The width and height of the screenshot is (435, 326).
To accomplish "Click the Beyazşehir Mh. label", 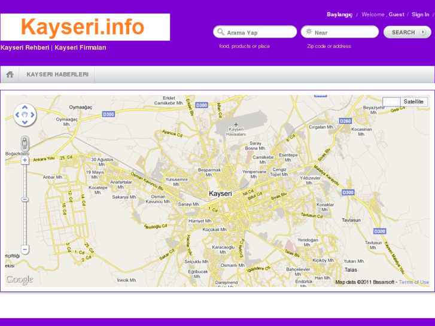I will tap(374, 110).
